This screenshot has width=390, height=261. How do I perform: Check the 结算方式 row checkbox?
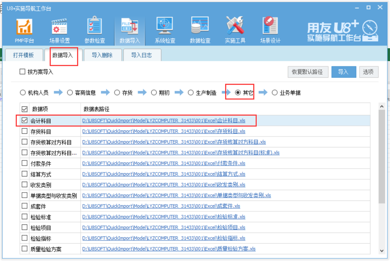click(x=24, y=174)
